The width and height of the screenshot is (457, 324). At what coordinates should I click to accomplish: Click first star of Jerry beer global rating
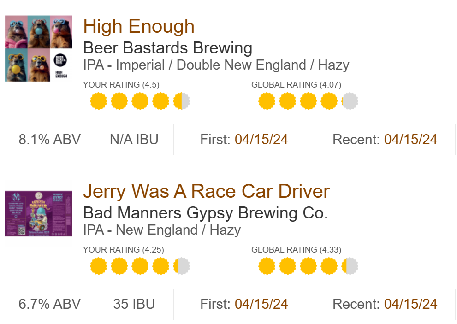[267, 266]
